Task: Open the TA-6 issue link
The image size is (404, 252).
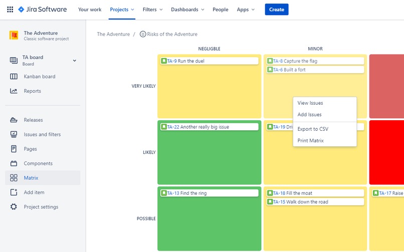Action: (278, 70)
